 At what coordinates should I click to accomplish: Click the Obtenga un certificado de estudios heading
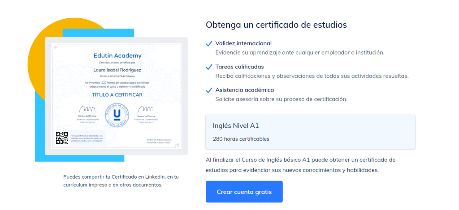coord(276,25)
